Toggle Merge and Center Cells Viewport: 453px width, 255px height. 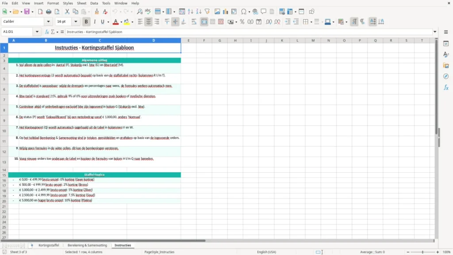tap(204, 22)
